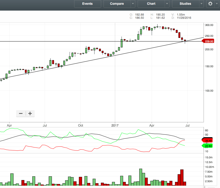The height and width of the screenshot is (188, 220).
Task: Zoom in with the plus button
Action: [30, 114]
